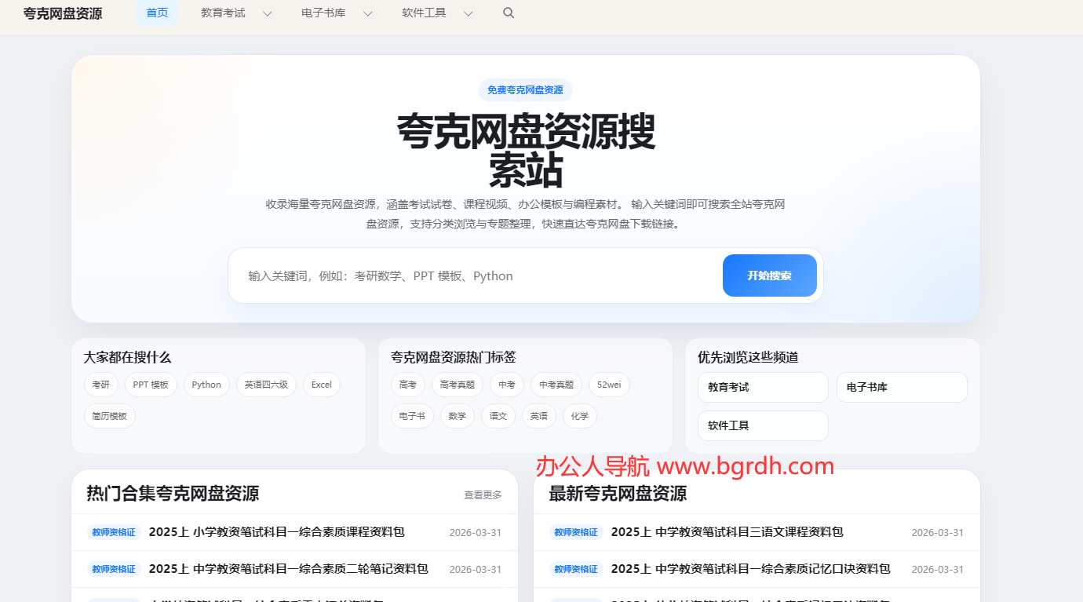The height and width of the screenshot is (602, 1083).
Task: Open 电子书库 menu item in navbar
Action: [x=323, y=13]
